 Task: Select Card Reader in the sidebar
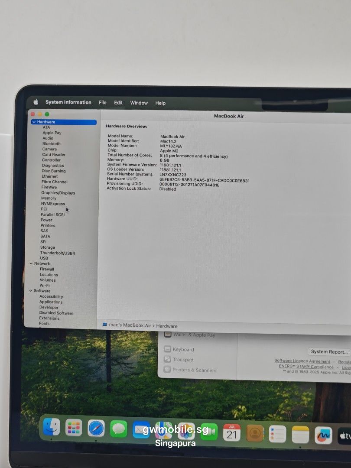pos(54,155)
